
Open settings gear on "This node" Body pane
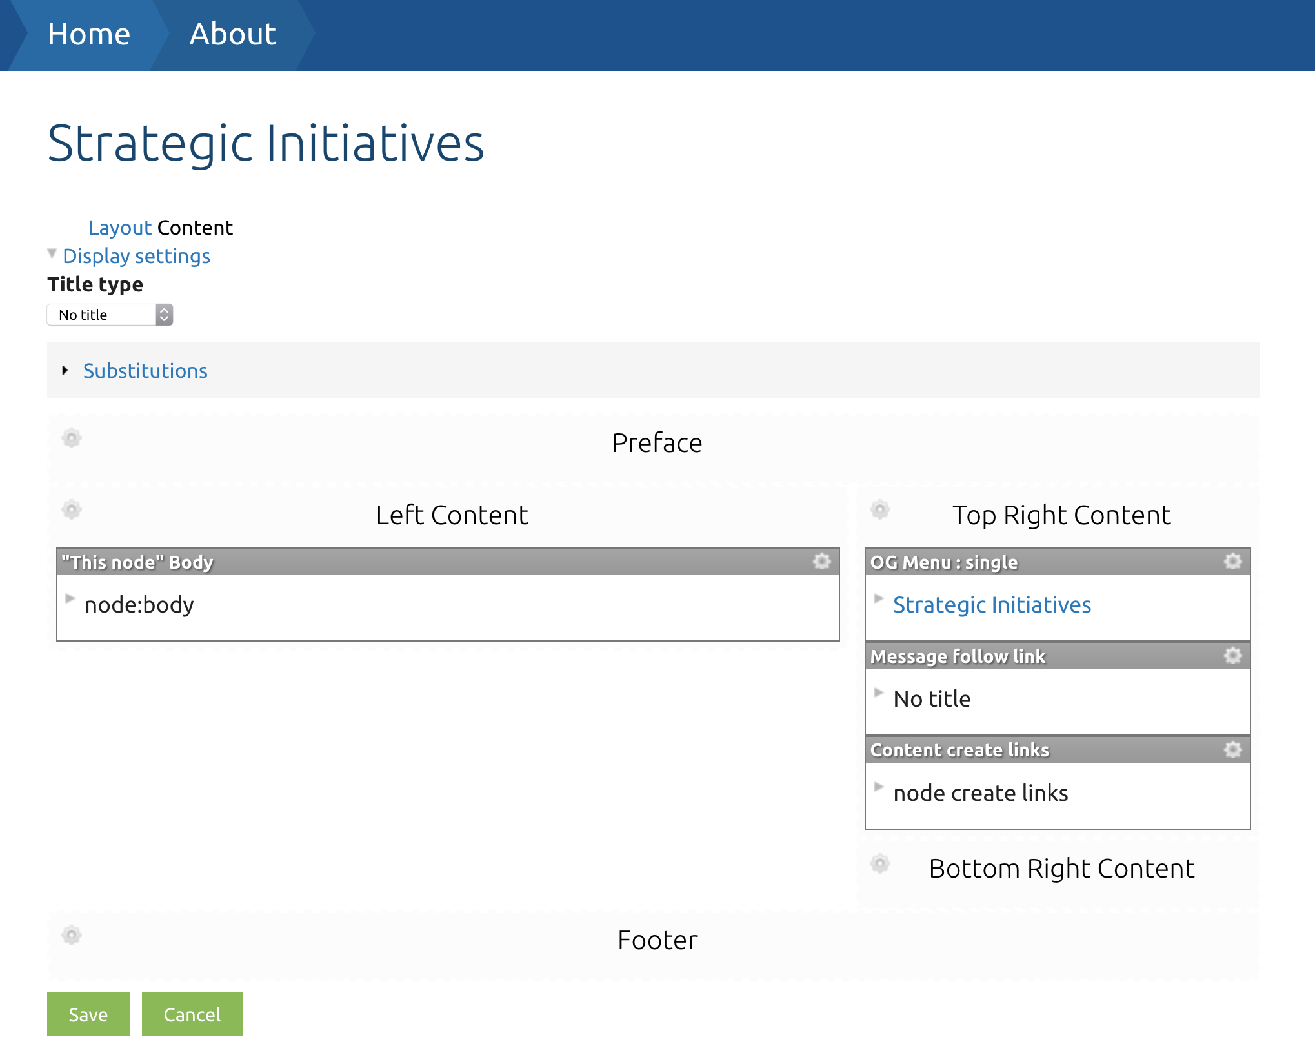[821, 562]
